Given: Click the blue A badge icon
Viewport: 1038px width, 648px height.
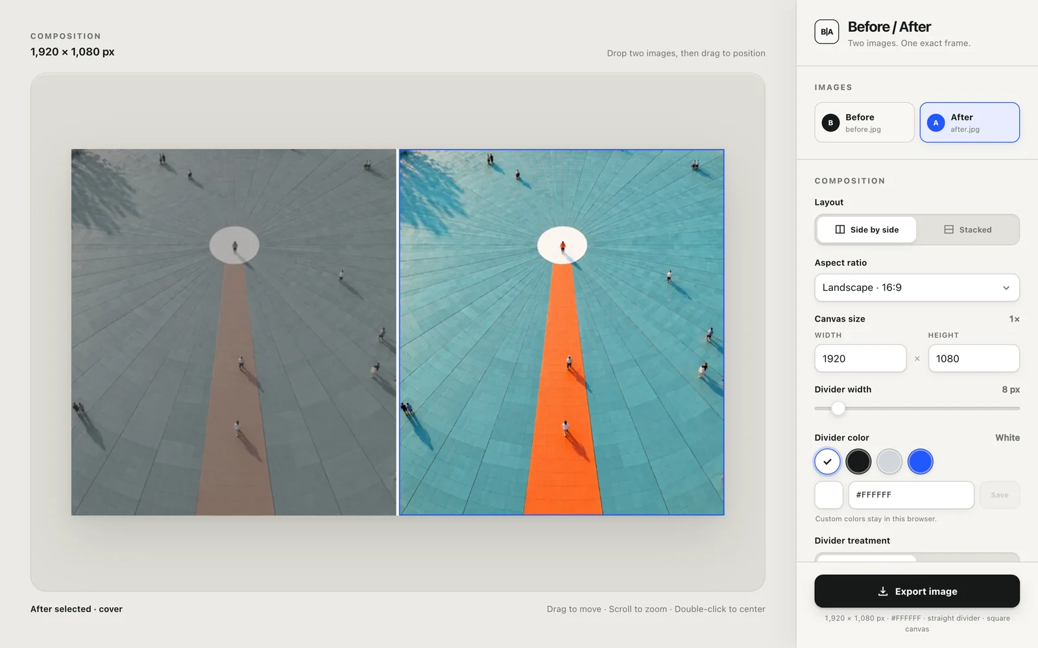Looking at the screenshot, I should pos(935,122).
